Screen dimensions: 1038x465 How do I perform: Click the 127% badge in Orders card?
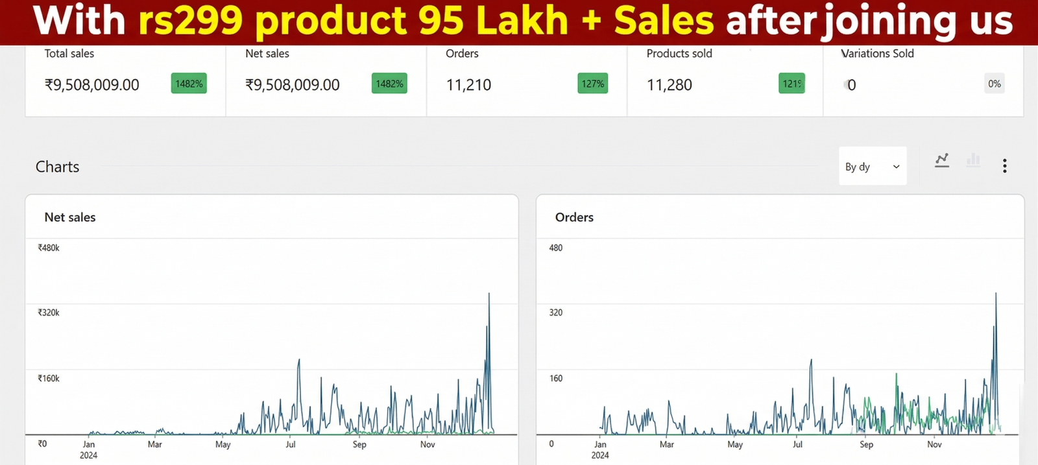[592, 84]
